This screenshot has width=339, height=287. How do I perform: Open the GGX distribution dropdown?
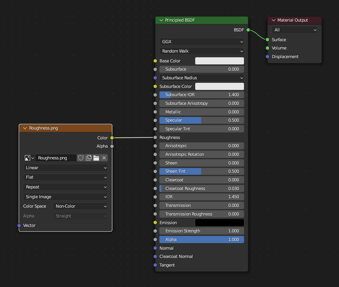[x=202, y=42]
